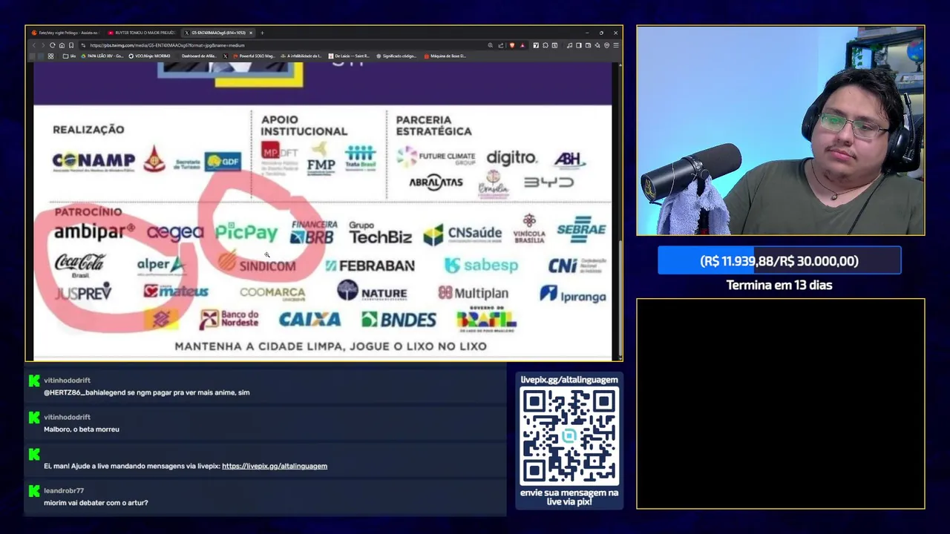The width and height of the screenshot is (950, 534).
Task: Share this page via share icon
Action: 500,45
